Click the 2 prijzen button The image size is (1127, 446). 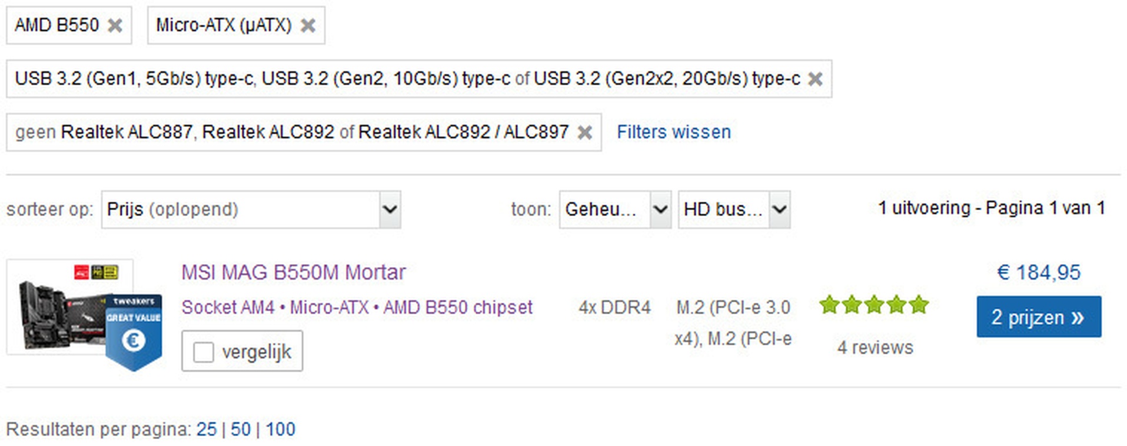[x=1039, y=317]
